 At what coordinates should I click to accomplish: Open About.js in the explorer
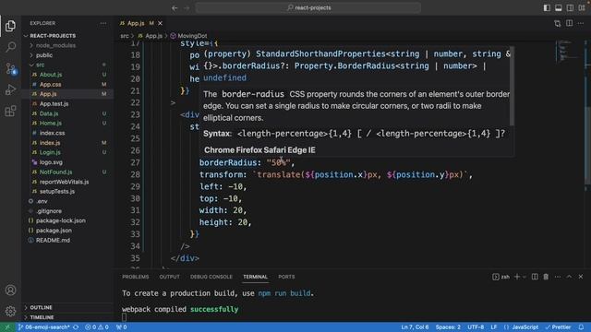[51, 75]
